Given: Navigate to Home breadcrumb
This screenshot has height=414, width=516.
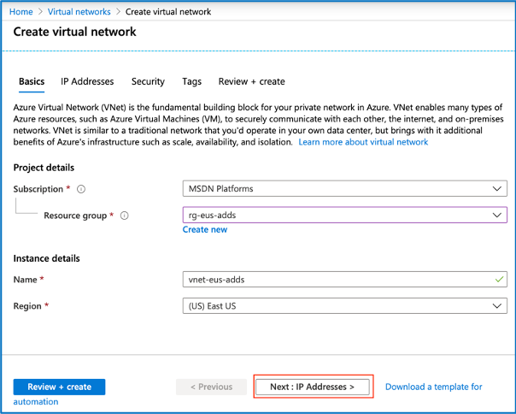Looking at the screenshot, I should 21,12.
